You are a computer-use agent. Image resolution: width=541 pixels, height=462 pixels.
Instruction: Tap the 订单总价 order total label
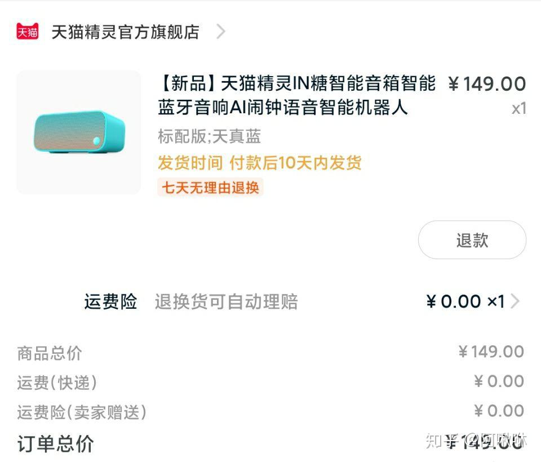(56, 443)
